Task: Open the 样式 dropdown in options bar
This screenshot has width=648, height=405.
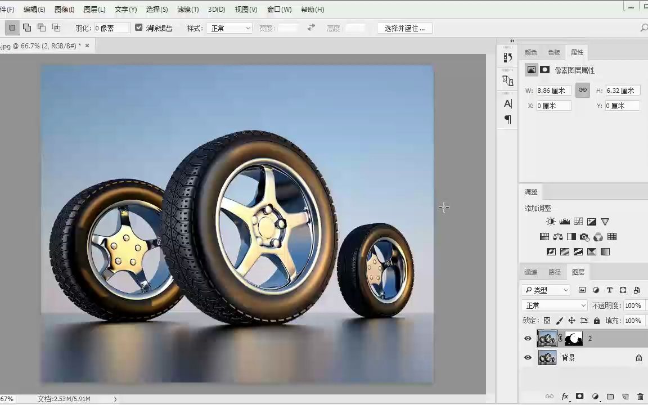Action: click(229, 28)
